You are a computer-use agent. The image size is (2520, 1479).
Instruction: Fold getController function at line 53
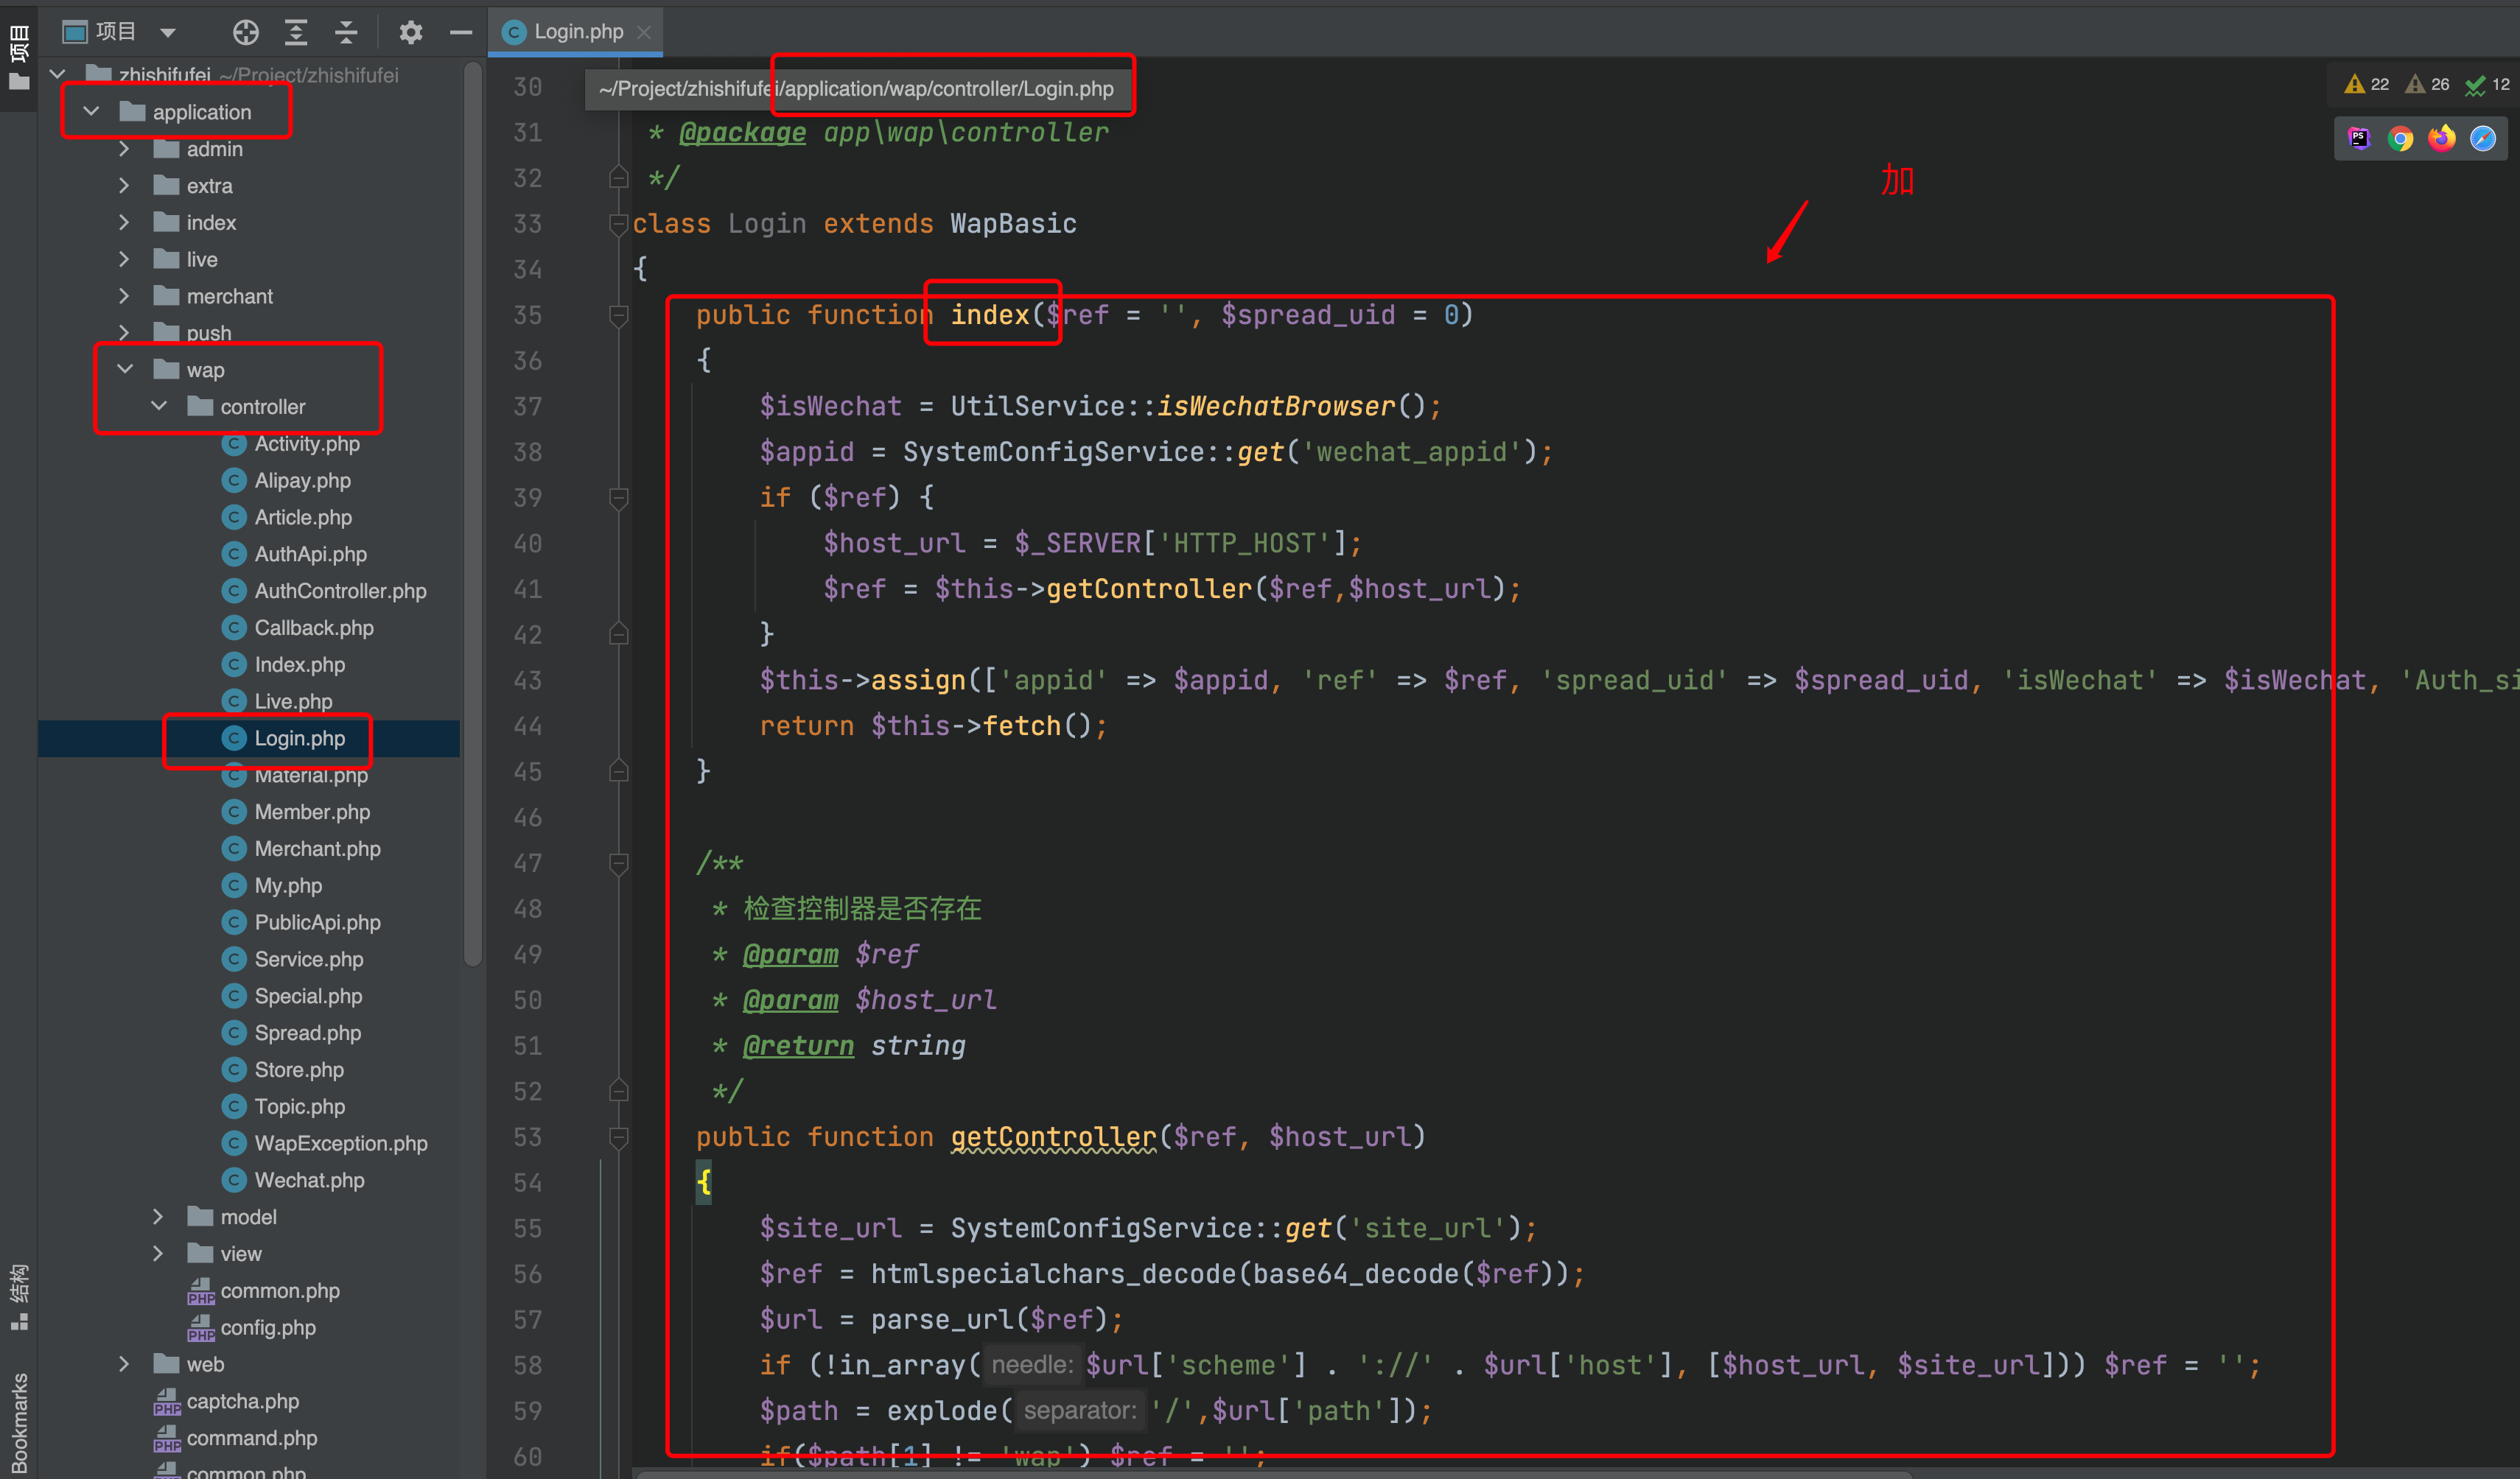(x=619, y=1137)
